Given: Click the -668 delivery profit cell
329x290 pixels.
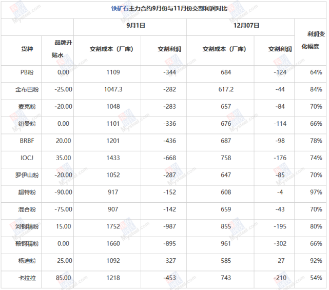Looking at the screenshot, I should [169, 158].
